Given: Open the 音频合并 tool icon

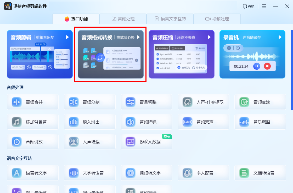Looking at the screenshot, I should (x=17, y=102).
